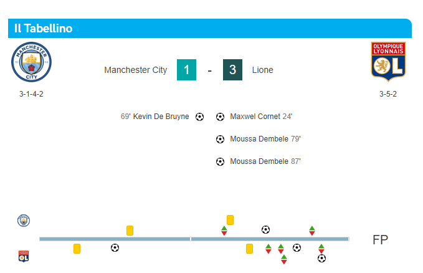Click Manchester City score box showing 1

click(186, 70)
